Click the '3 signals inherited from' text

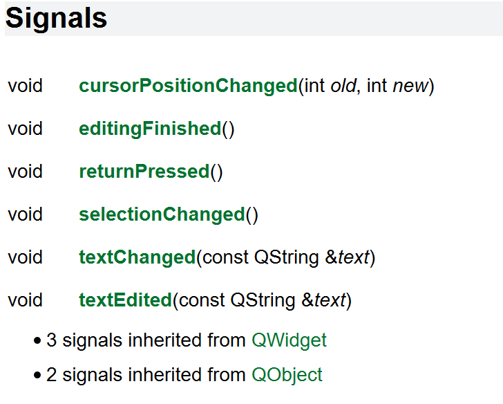tap(146, 340)
